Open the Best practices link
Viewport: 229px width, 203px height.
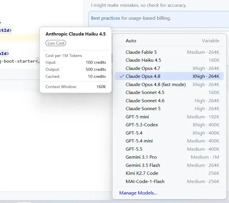(105, 18)
